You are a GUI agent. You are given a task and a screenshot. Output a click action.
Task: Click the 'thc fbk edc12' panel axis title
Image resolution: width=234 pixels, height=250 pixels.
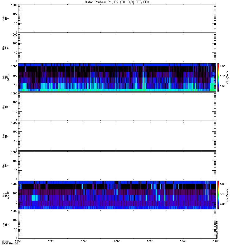click(6, 195)
